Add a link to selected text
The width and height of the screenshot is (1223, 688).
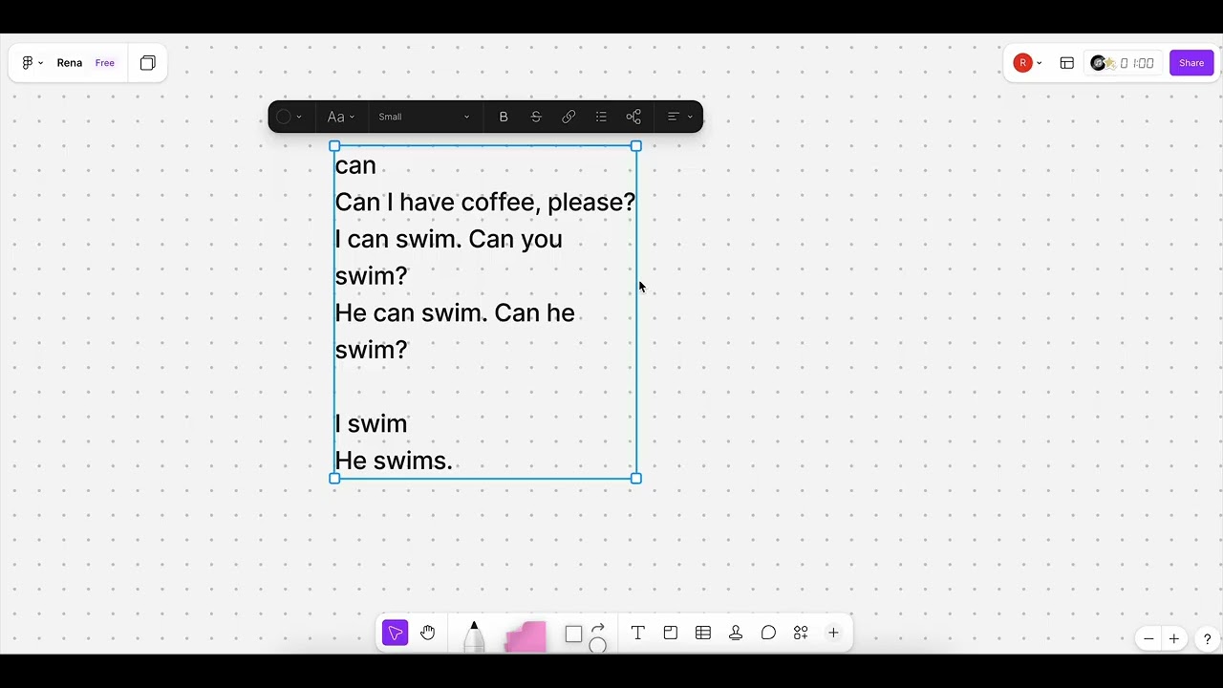(569, 117)
